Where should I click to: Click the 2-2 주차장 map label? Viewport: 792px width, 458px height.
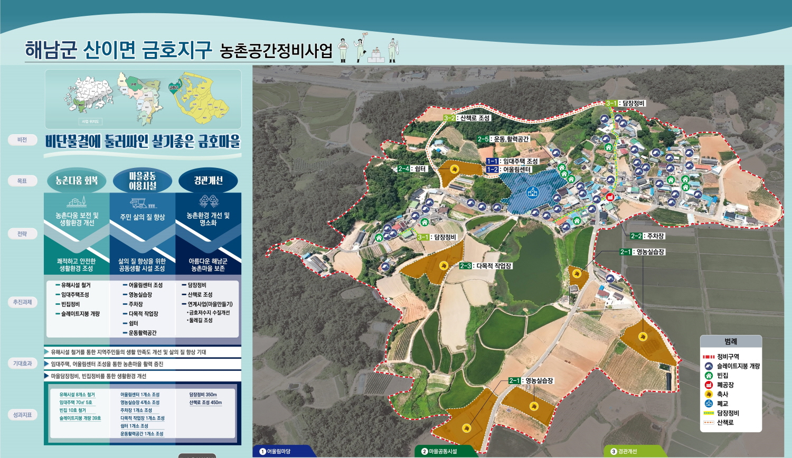pos(648,236)
